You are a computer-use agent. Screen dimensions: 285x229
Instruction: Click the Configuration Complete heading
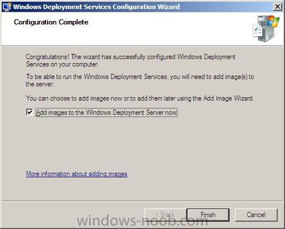(51, 22)
